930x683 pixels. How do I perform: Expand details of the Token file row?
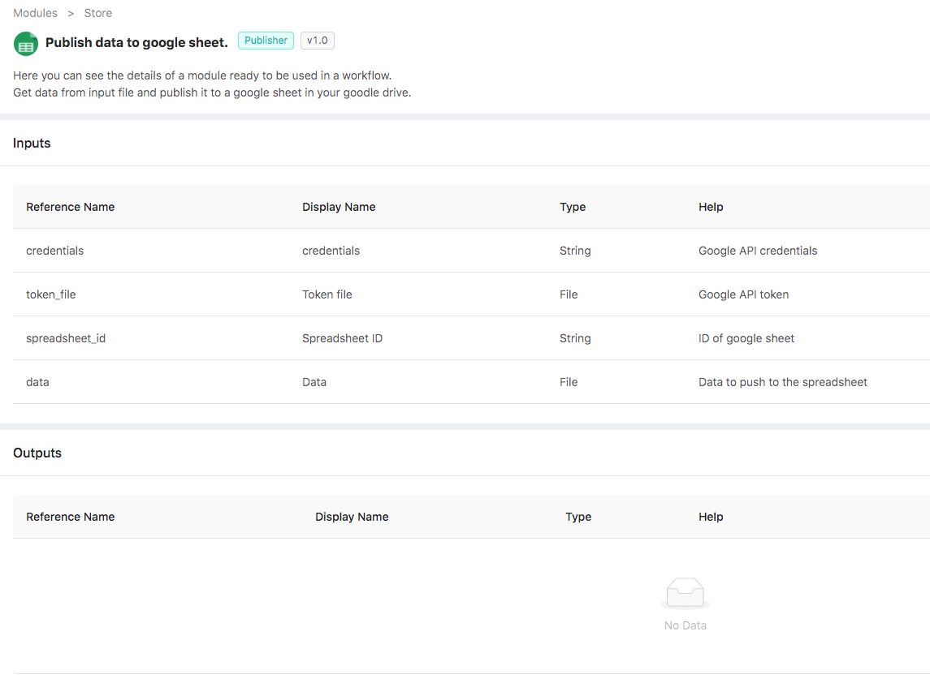tap(325, 294)
